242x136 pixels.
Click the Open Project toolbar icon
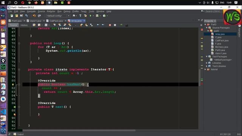[22, 16]
